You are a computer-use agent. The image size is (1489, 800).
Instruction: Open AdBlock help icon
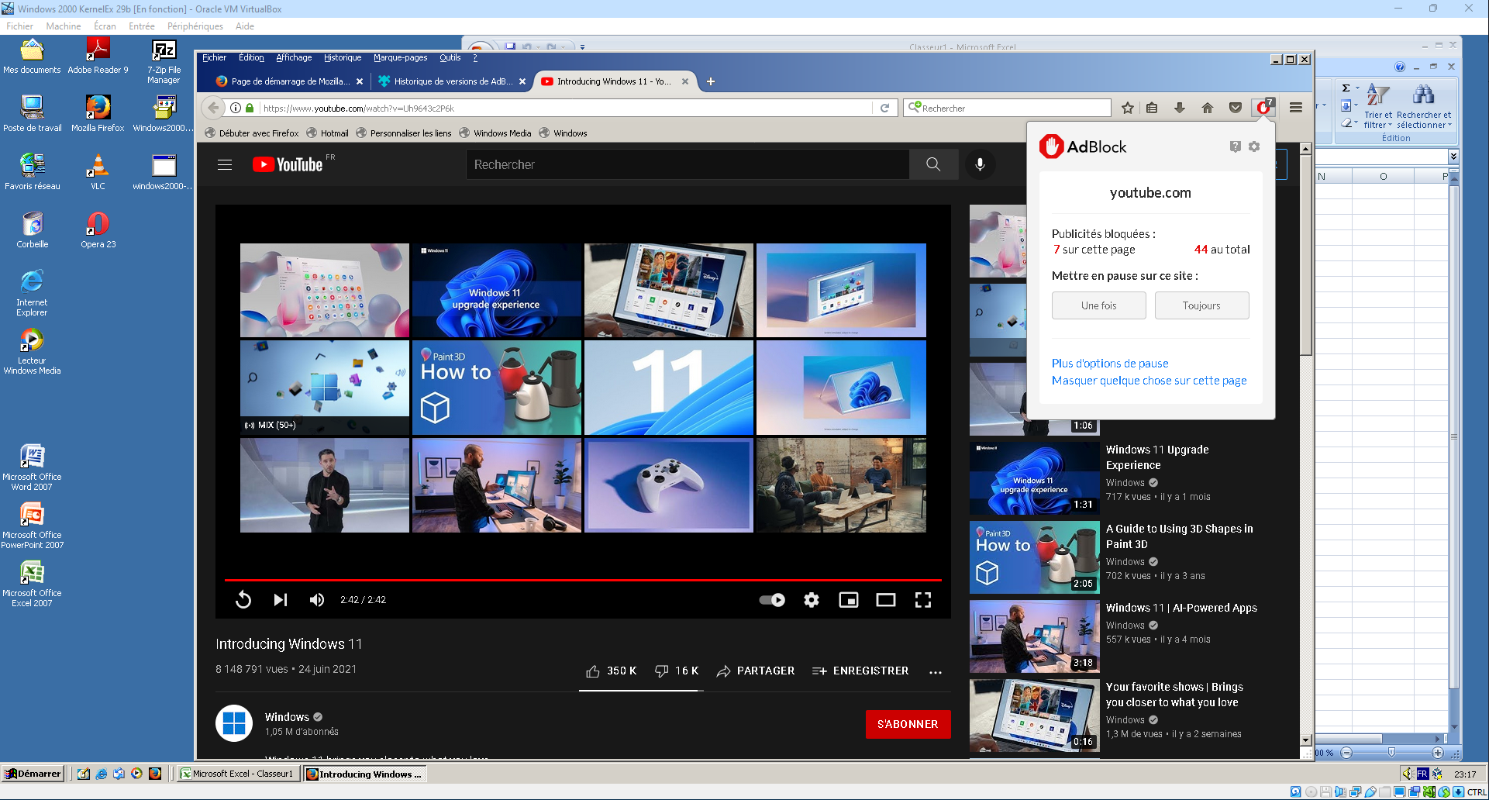(x=1236, y=147)
